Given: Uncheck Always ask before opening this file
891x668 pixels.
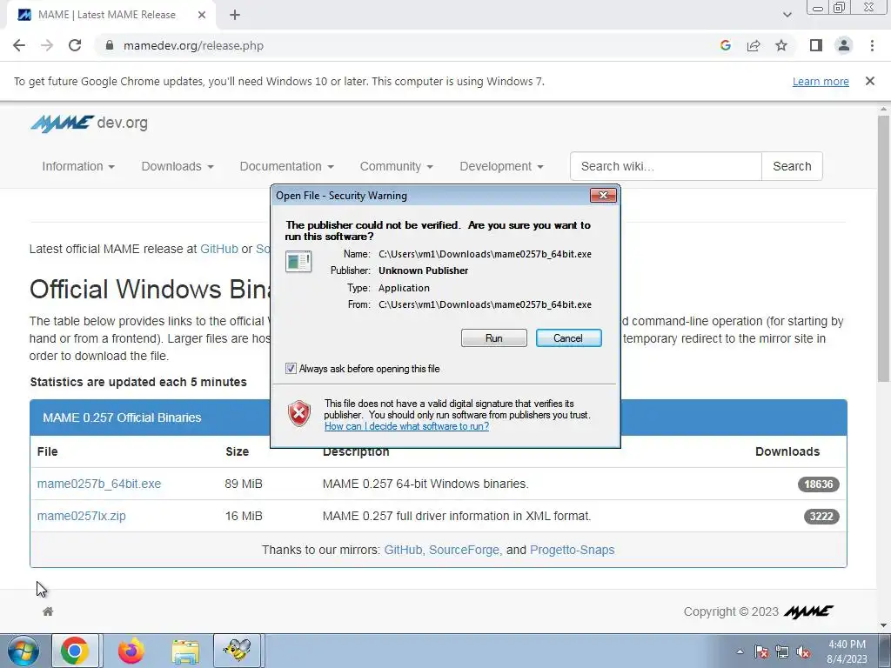Looking at the screenshot, I should (291, 369).
